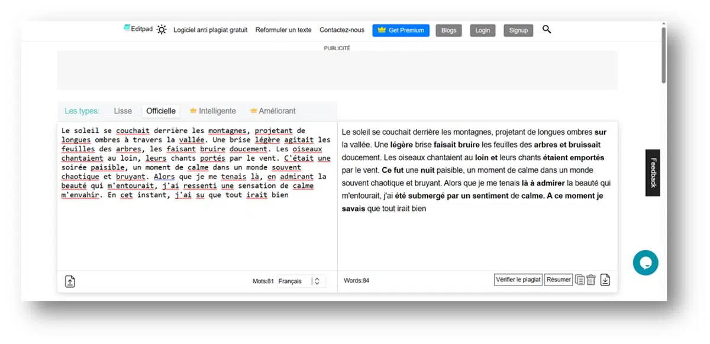Screen dimensions: 710x344
Task: Delete the output text via the trash icon
Action: 592,280
